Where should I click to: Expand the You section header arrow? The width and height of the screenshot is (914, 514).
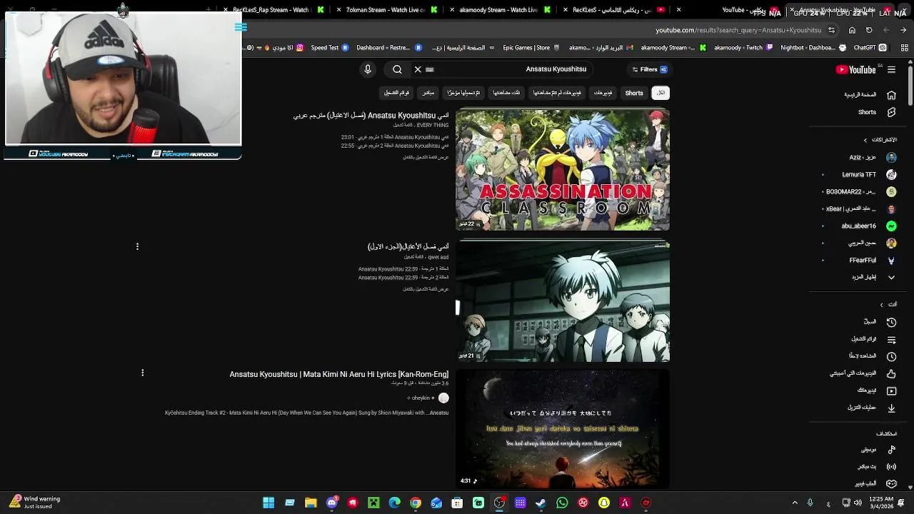click(881, 305)
